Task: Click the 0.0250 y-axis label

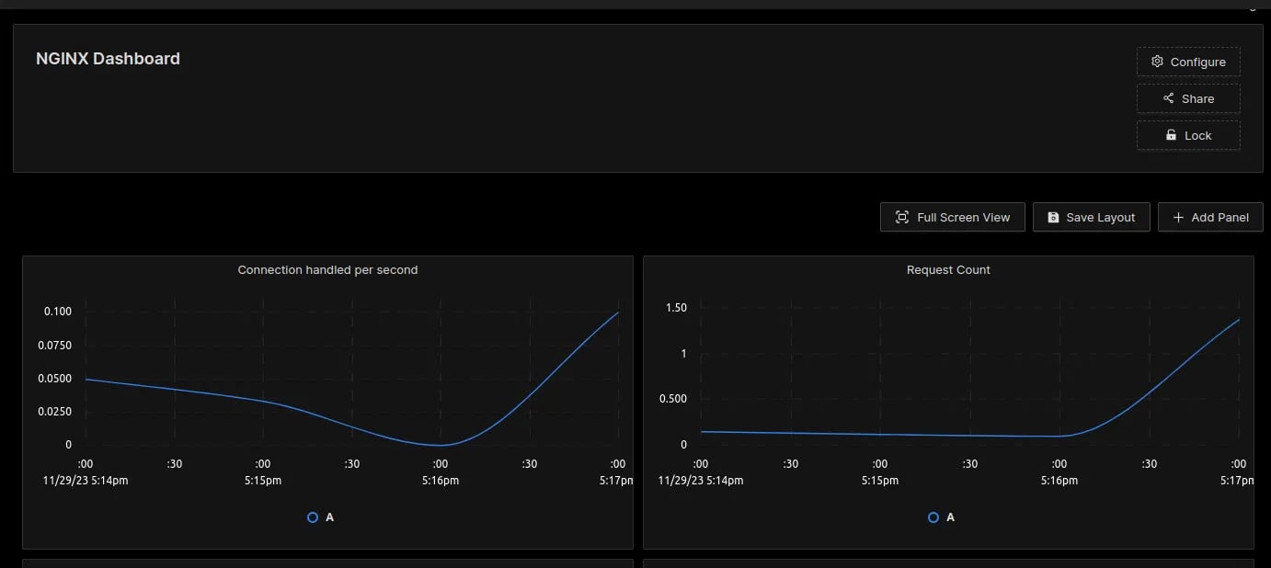Action: coord(54,412)
